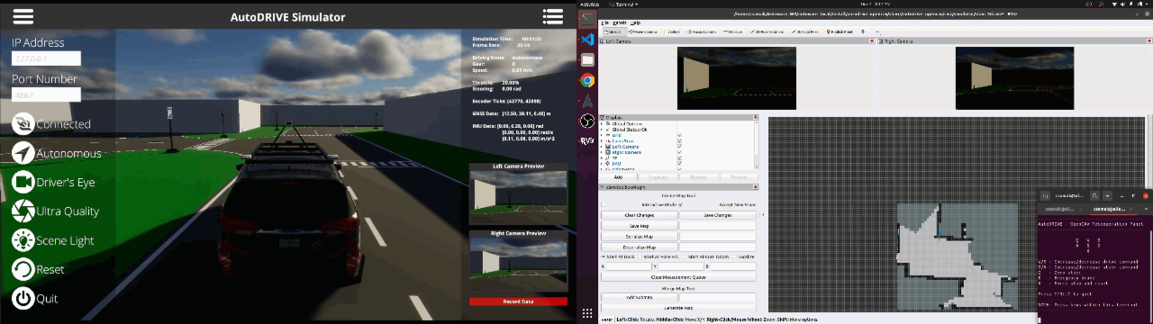
Task: Expand the TF display tree item
Action: [601, 158]
